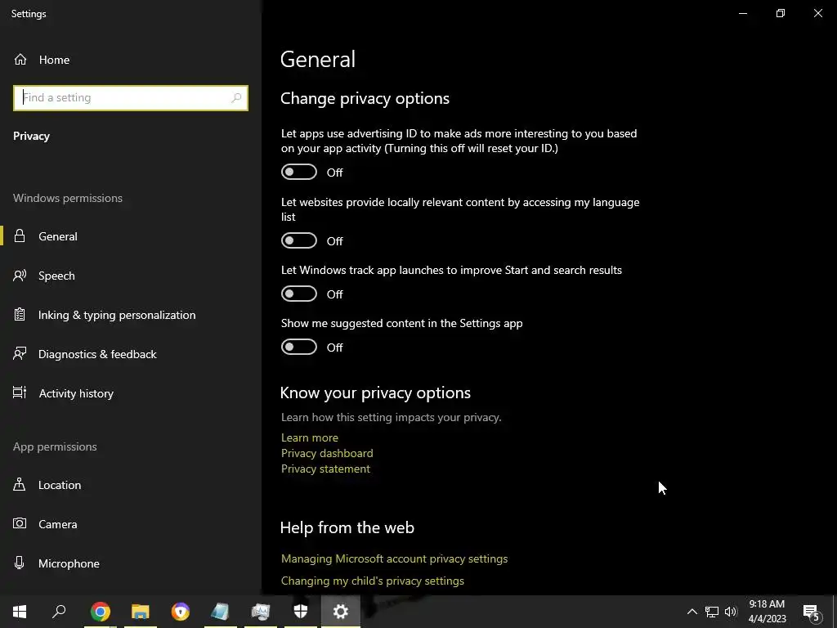The width and height of the screenshot is (837, 628).
Task: Open the Activity history page
Action: coord(131,393)
